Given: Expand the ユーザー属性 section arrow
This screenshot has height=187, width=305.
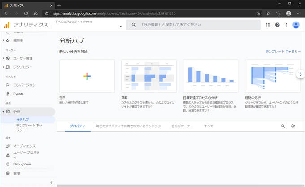Looking at the screenshot, I should (3, 58).
